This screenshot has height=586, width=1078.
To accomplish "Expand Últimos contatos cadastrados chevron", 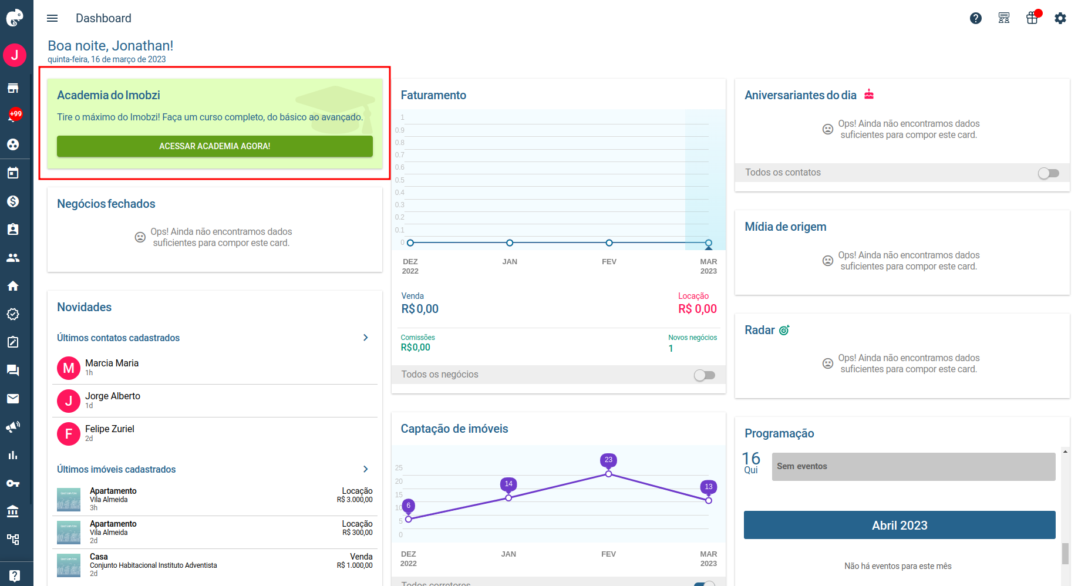I will click(365, 338).
